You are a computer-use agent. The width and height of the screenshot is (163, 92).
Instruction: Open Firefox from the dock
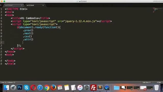click(x=53, y=87)
